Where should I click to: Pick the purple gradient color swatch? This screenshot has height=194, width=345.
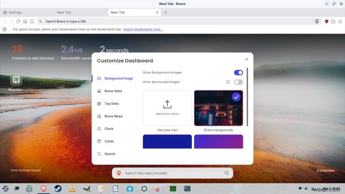pos(219,141)
